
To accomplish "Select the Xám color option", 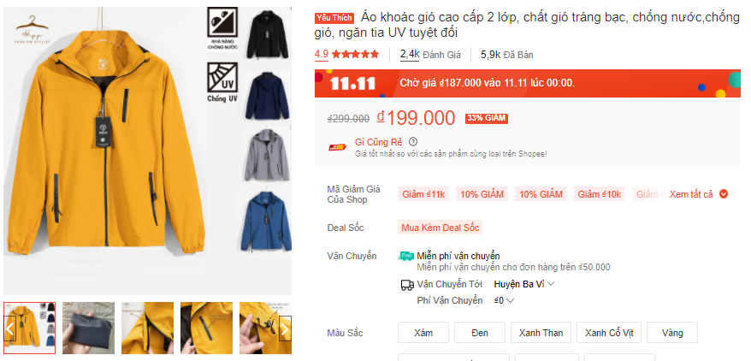I will click(x=423, y=333).
